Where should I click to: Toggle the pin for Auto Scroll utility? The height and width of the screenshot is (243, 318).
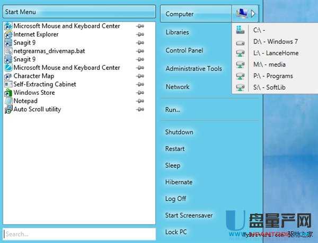(140, 110)
